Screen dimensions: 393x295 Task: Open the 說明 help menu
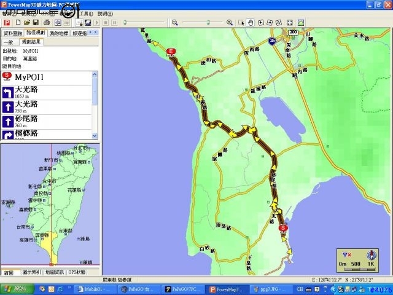(x=105, y=14)
